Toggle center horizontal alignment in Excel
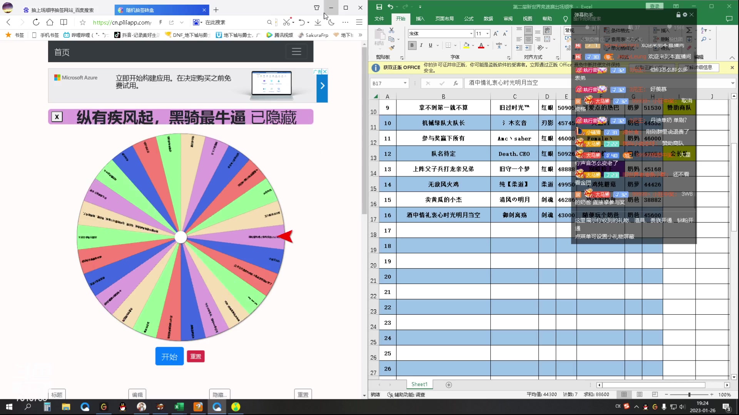Viewport: 739px width, 415px height. click(528, 39)
